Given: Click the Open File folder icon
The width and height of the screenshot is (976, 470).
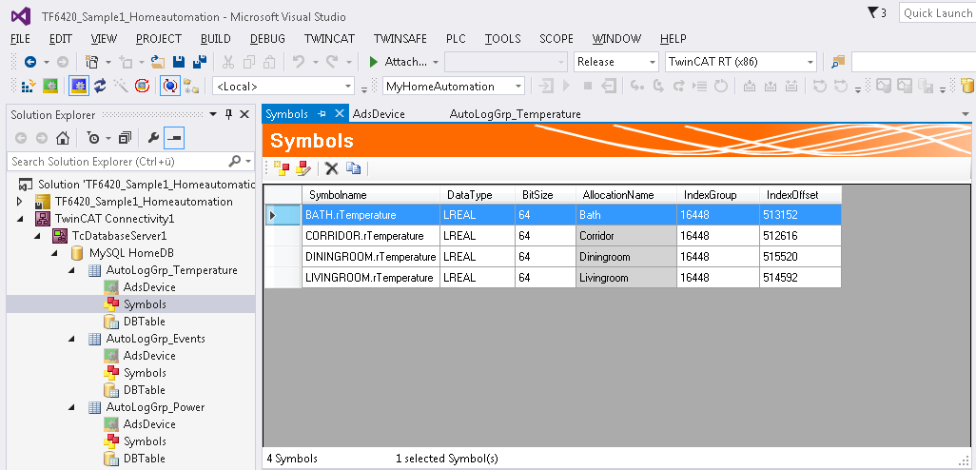Looking at the screenshot, I should [158, 62].
